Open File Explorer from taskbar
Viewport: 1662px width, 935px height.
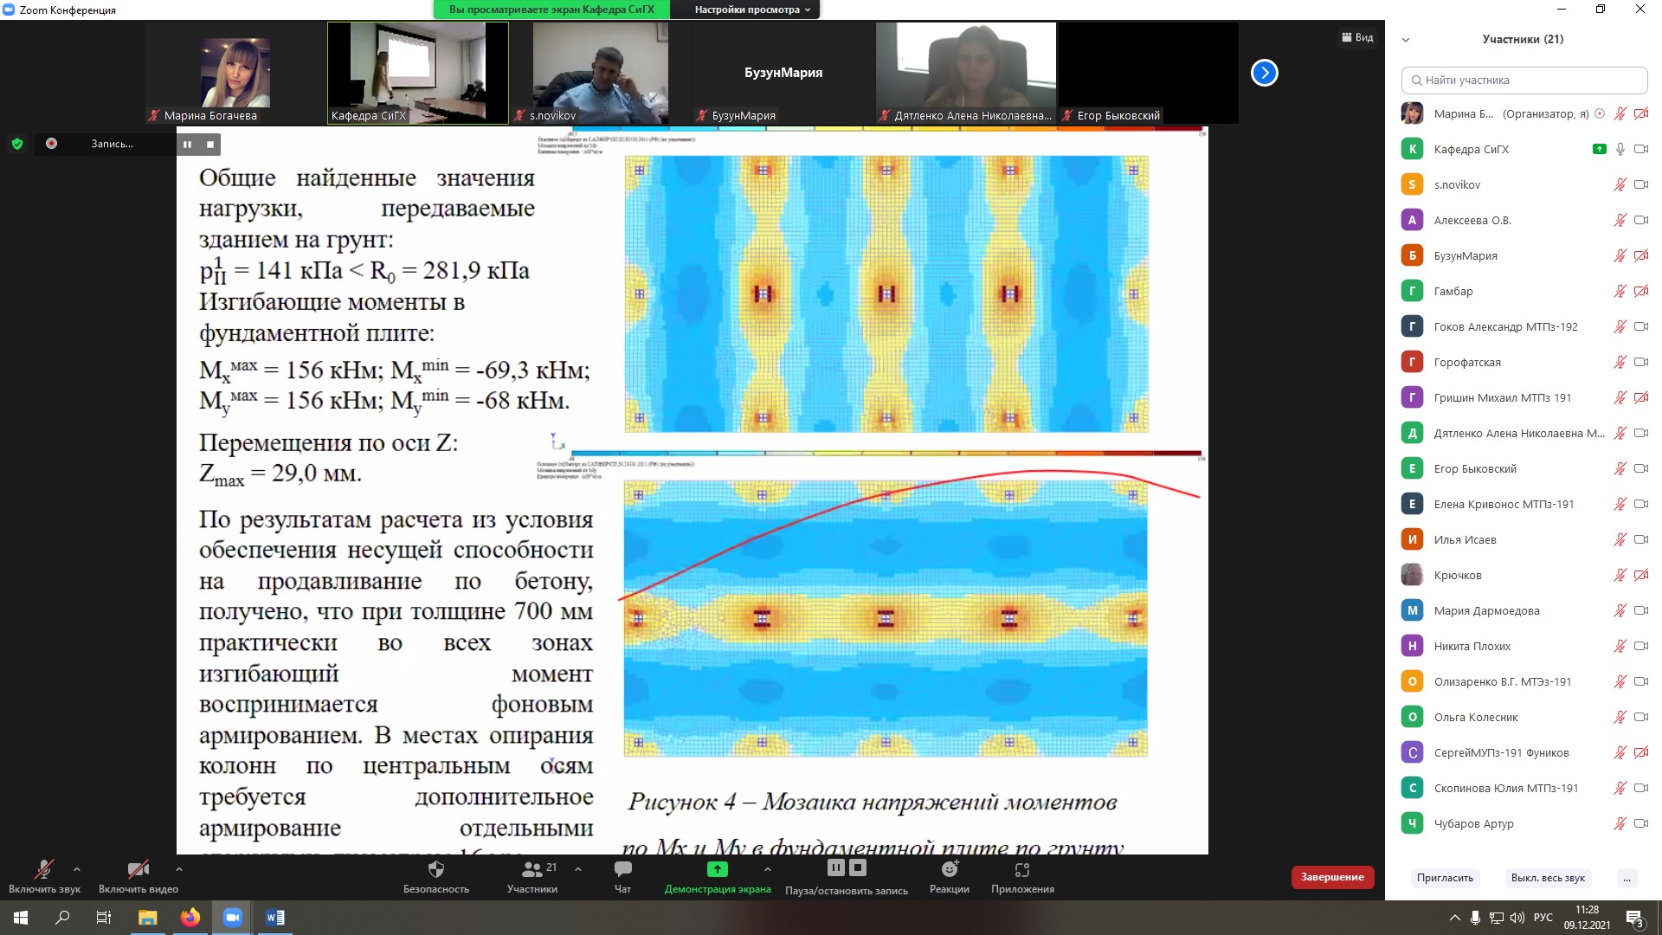point(147,918)
